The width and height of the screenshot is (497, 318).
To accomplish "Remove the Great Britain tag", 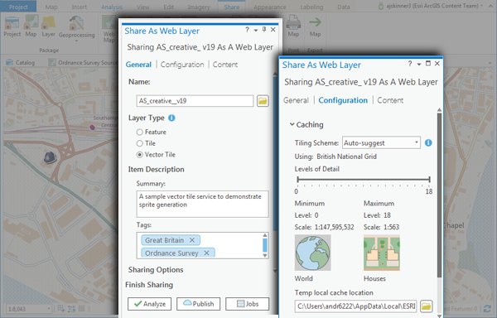I will click(192, 240).
